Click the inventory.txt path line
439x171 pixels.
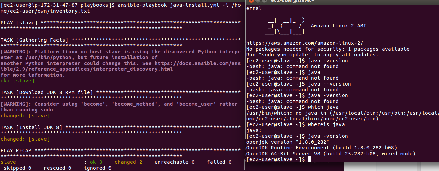(x=45, y=11)
